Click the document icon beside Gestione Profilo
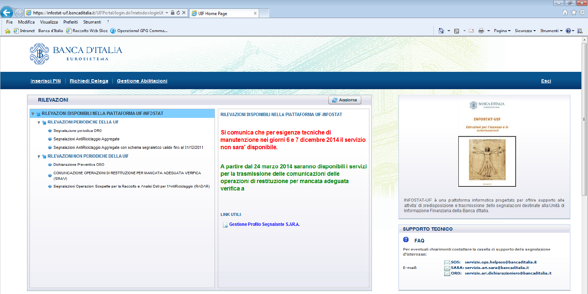588x294 pixels. point(225,225)
